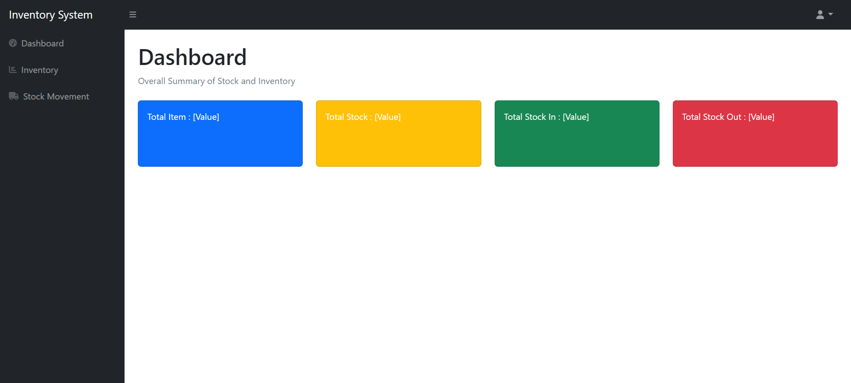Click the Overall Summary subtitle text
Screen dimensions: 851x383
216,81
